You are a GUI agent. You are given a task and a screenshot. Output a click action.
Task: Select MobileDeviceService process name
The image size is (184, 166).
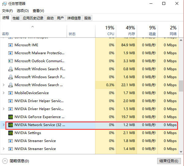pyautogui.click(x=32, y=93)
